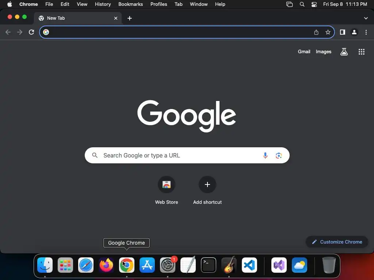Select the New Tab tab
Image resolution: width=374 pixels, height=280 pixels.
coord(77,18)
